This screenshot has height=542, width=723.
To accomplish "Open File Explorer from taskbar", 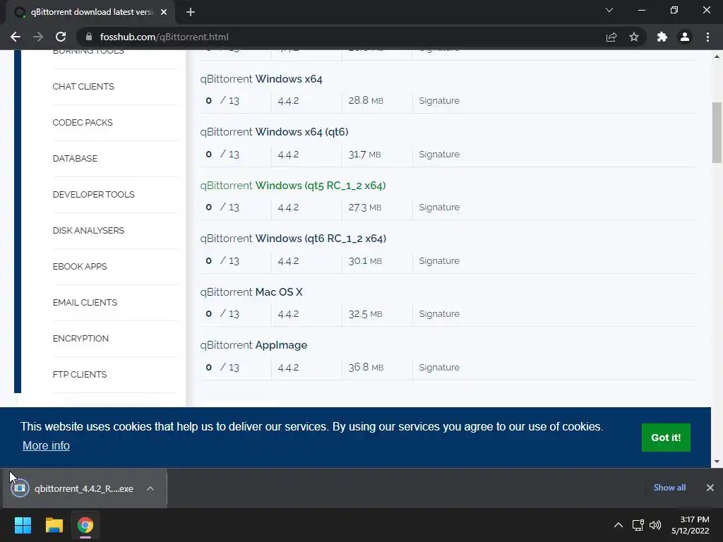I will click(54, 525).
